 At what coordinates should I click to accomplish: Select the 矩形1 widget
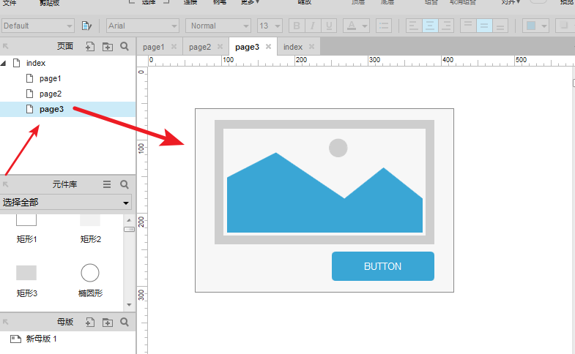[x=26, y=229]
